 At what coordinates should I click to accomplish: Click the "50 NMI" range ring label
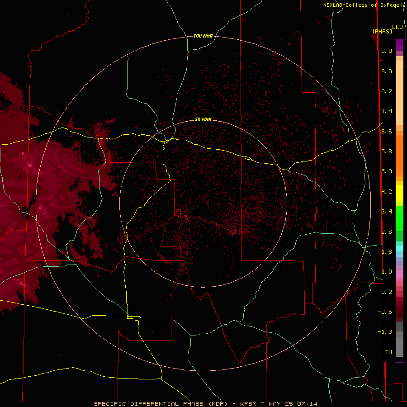point(203,119)
